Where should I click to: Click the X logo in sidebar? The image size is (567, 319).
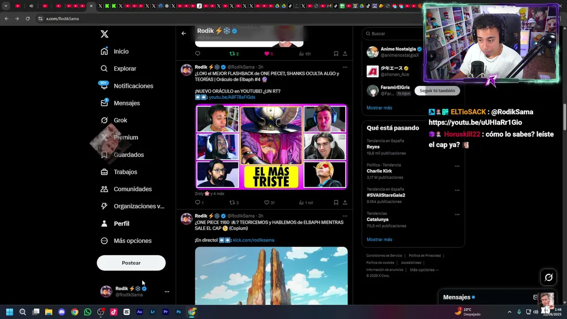click(104, 34)
